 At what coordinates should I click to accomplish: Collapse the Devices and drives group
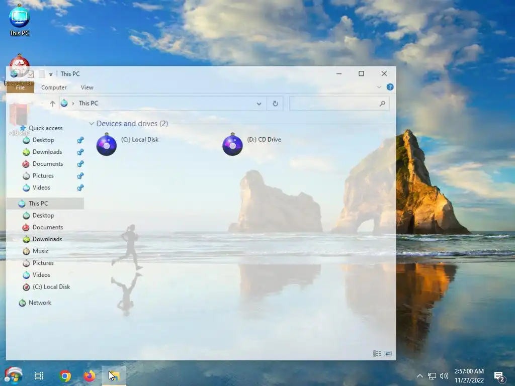(92, 124)
